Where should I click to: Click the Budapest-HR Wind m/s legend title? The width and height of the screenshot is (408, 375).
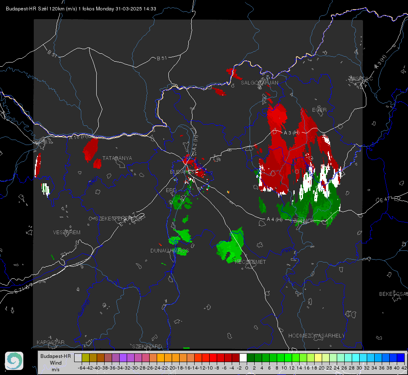tap(56, 363)
